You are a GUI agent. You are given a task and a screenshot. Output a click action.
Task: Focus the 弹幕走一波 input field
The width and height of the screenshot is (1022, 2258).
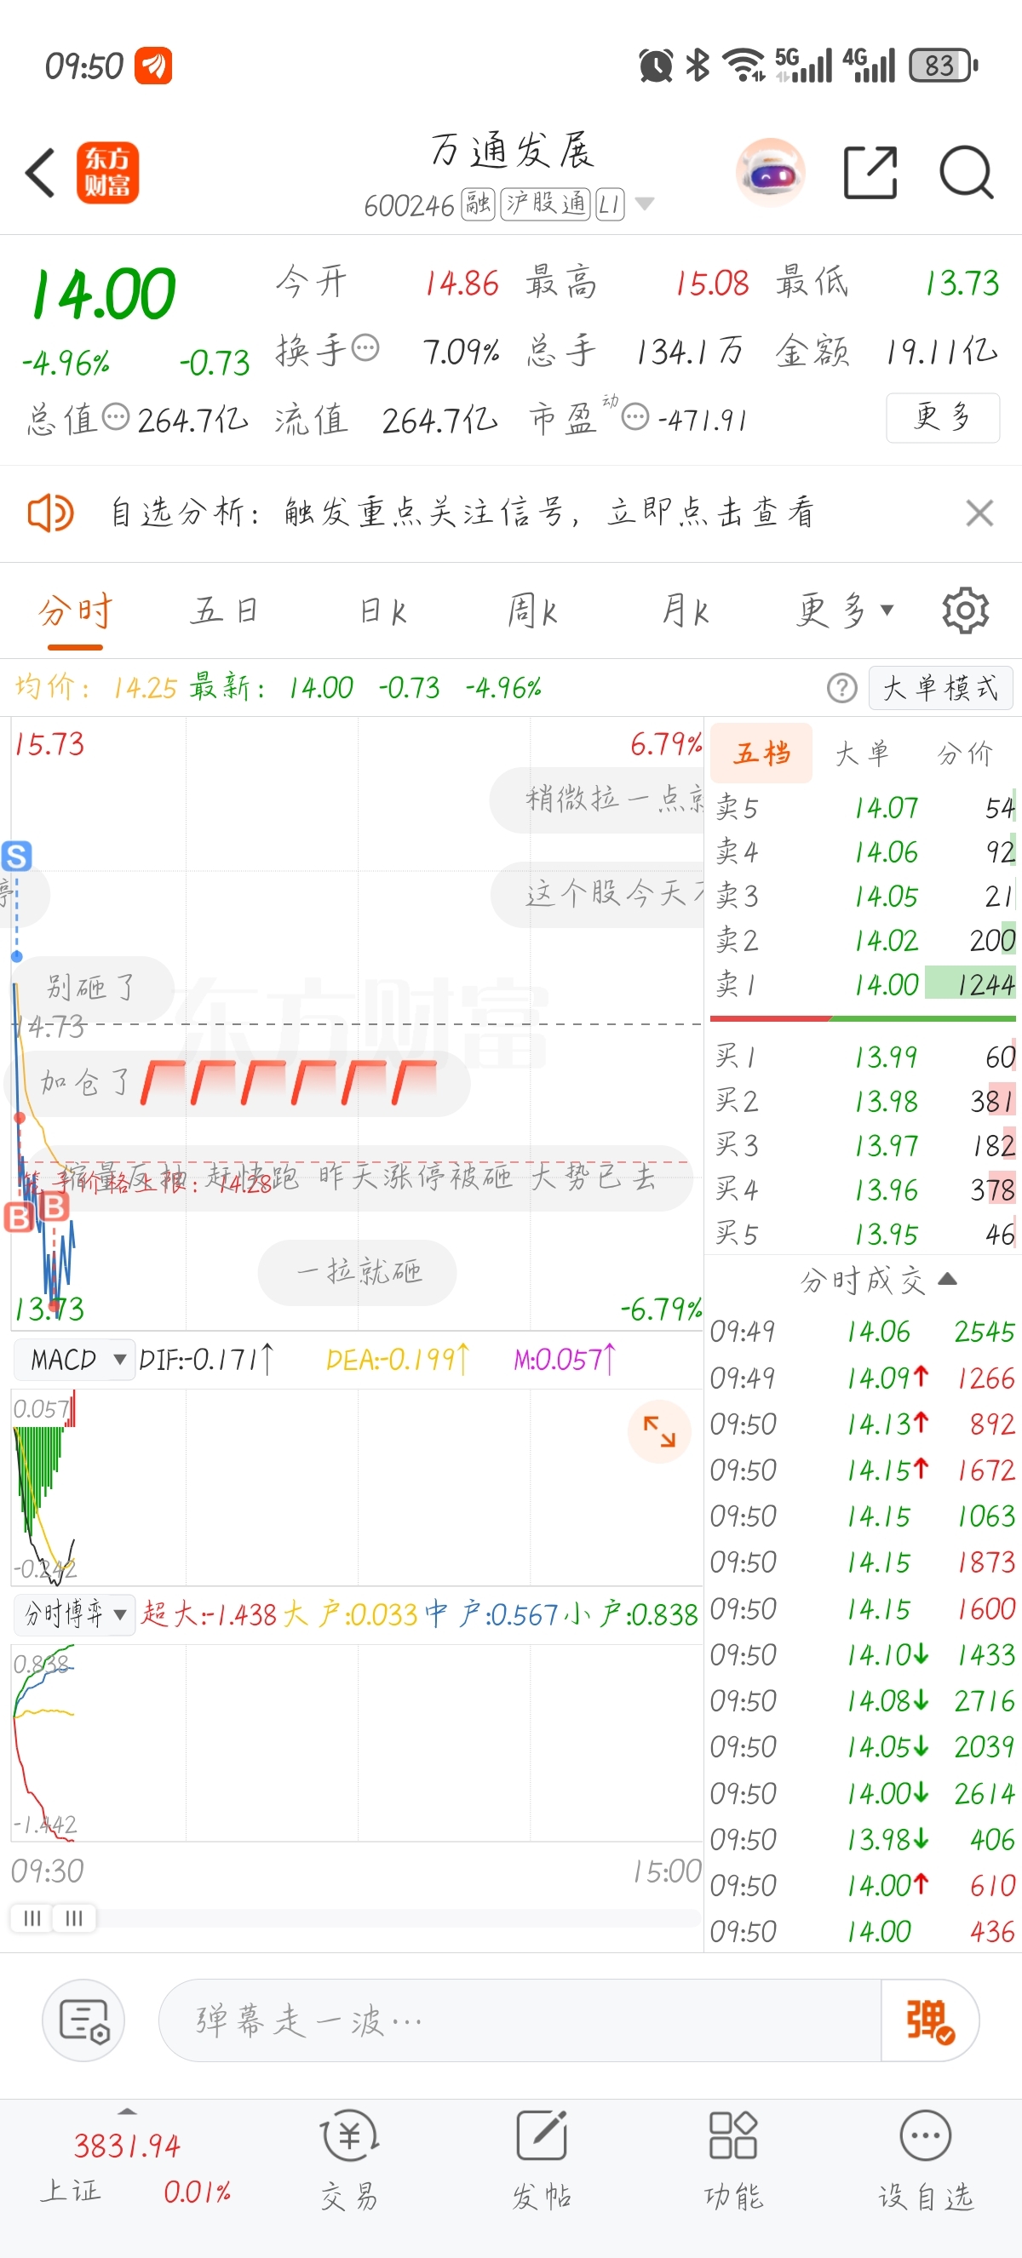520,2020
